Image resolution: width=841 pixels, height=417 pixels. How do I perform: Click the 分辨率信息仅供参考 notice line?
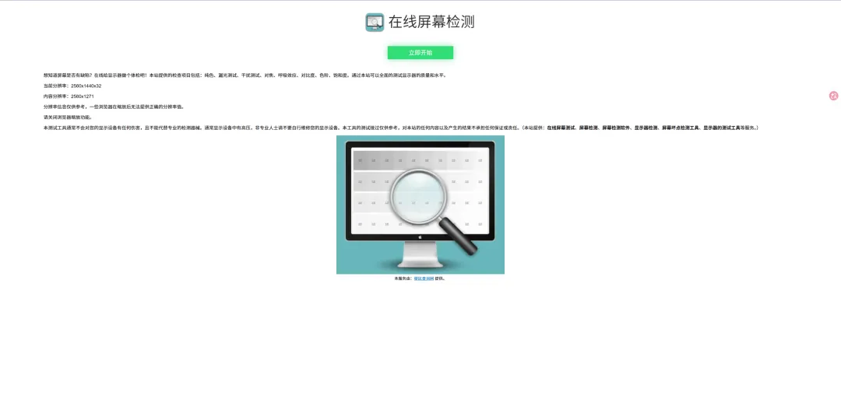[114, 107]
